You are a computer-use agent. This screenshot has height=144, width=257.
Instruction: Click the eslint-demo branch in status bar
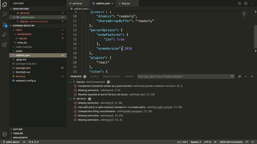12,142
